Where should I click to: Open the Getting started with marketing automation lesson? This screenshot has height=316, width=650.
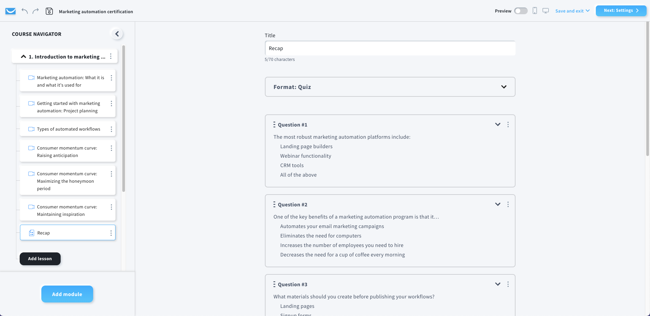point(68,107)
